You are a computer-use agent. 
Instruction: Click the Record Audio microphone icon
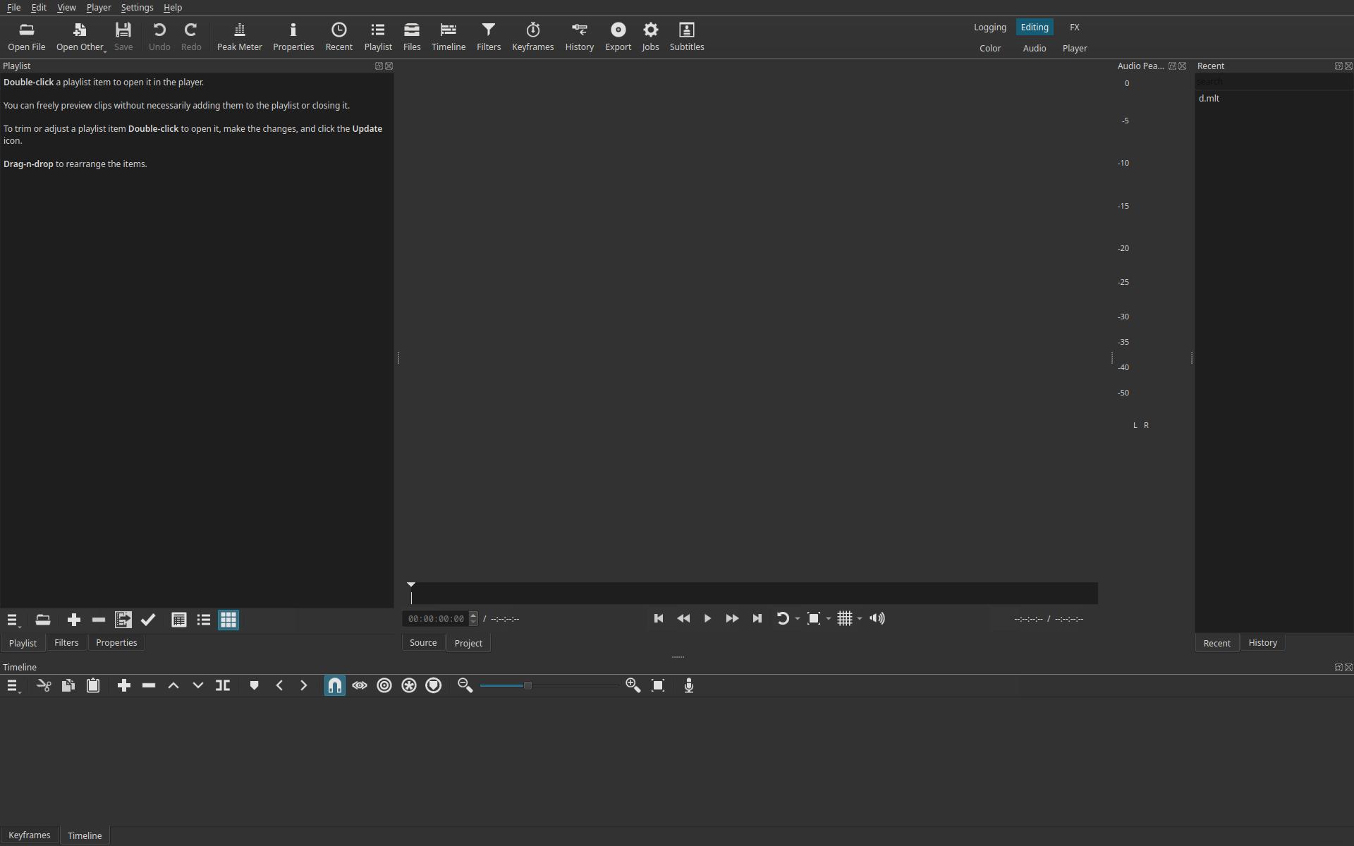point(689,685)
